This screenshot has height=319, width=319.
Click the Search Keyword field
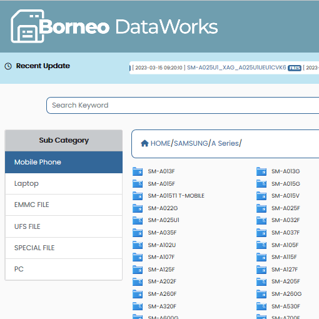183,105
